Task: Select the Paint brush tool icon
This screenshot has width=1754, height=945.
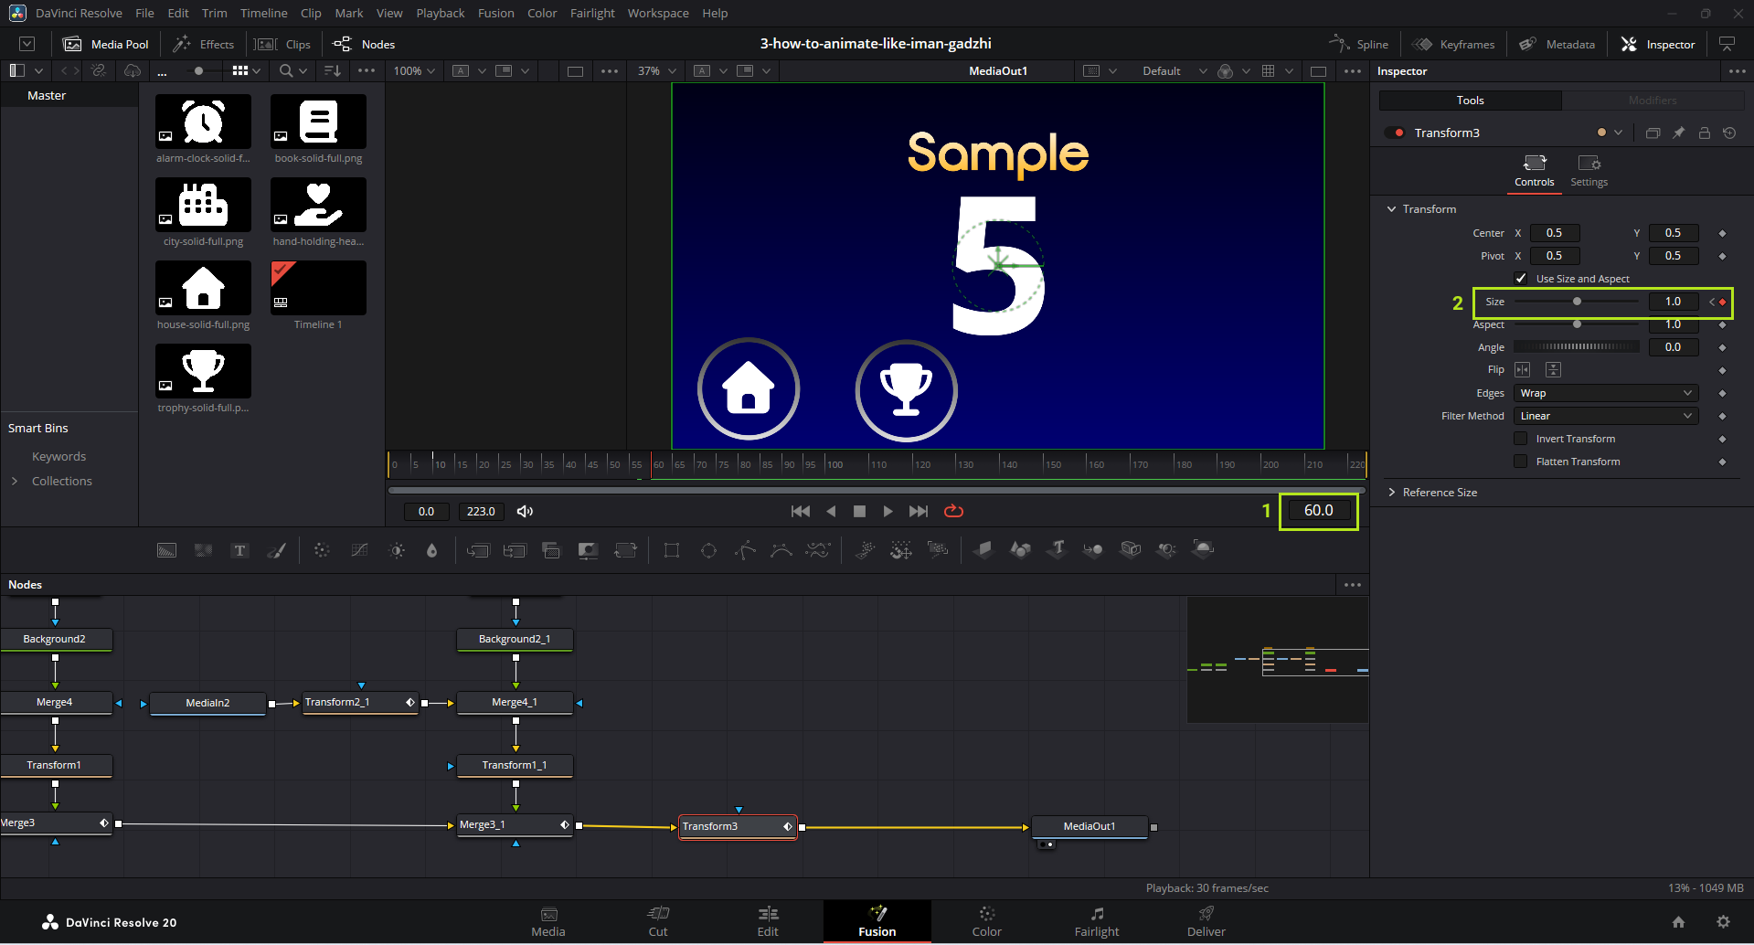Action: coord(276,550)
